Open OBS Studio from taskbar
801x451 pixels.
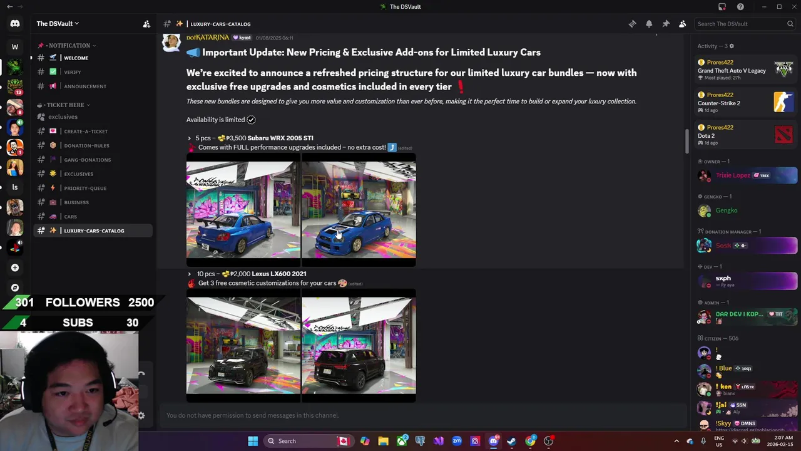pos(549,441)
